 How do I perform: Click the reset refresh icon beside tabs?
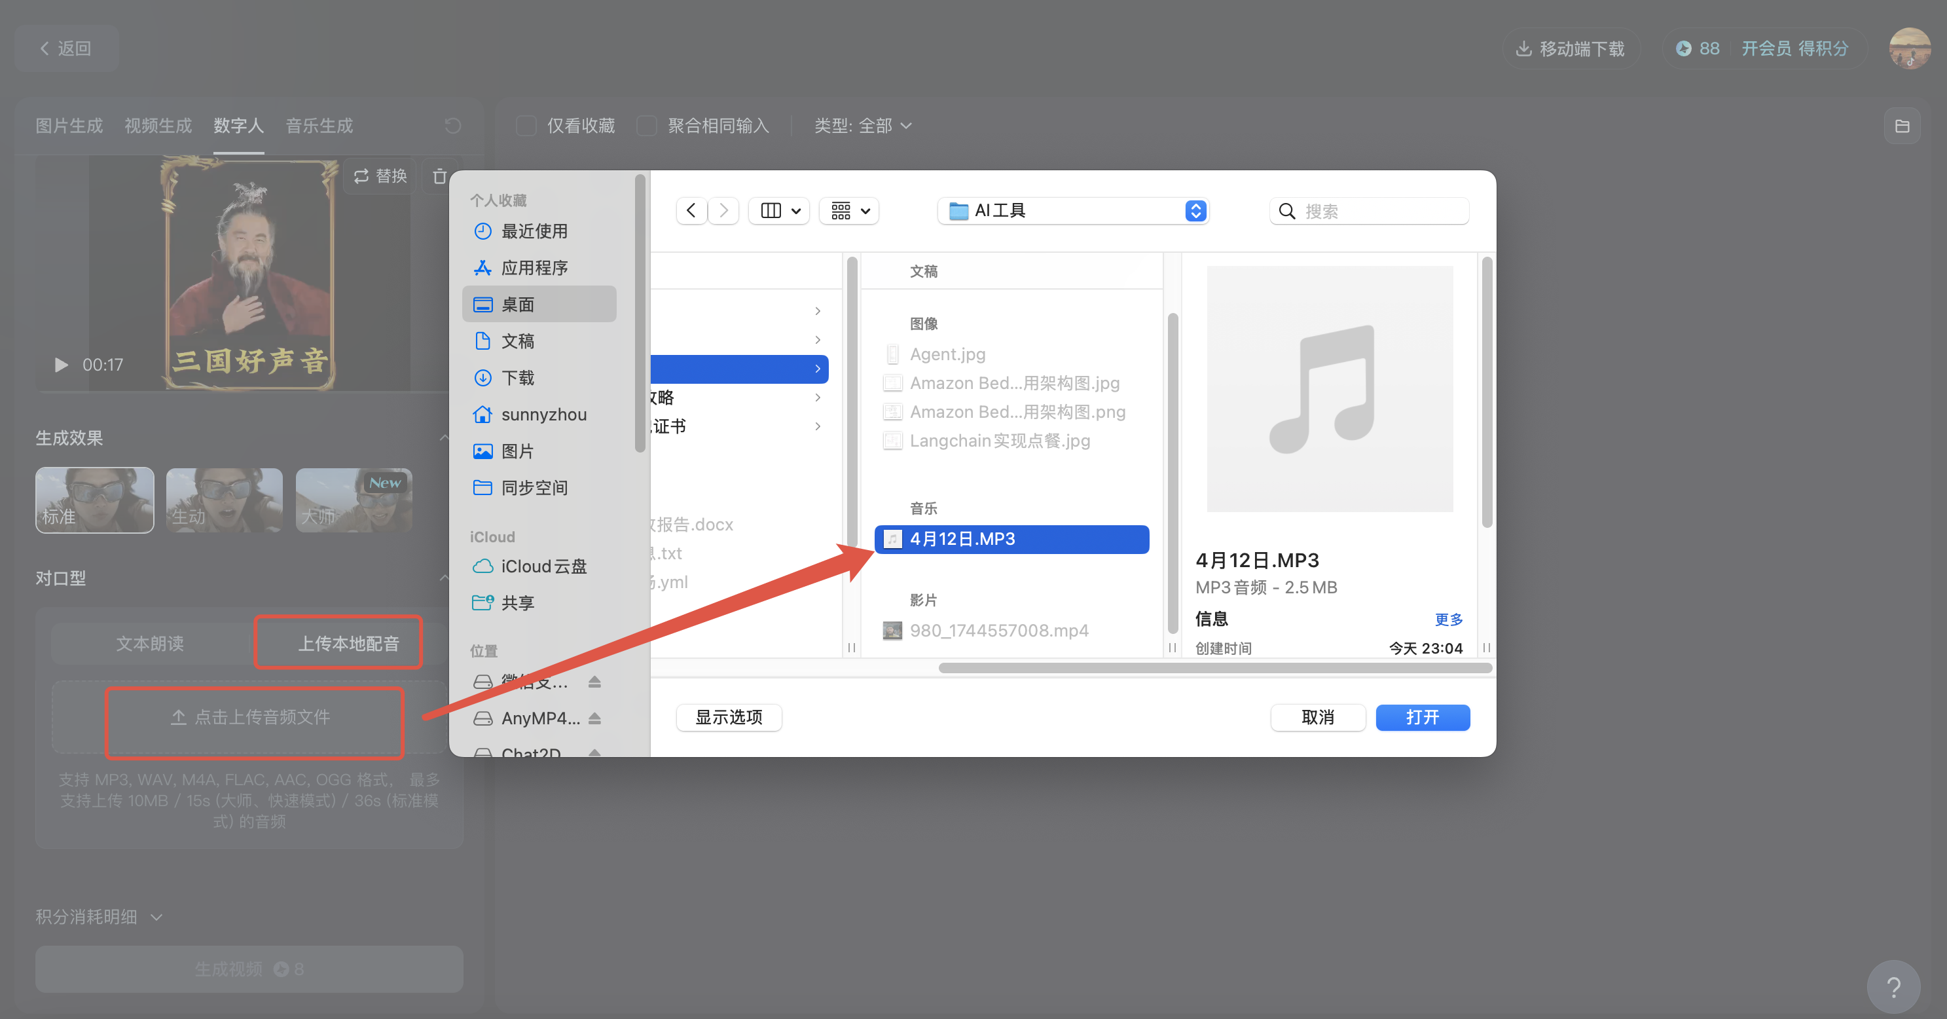coord(453,126)
